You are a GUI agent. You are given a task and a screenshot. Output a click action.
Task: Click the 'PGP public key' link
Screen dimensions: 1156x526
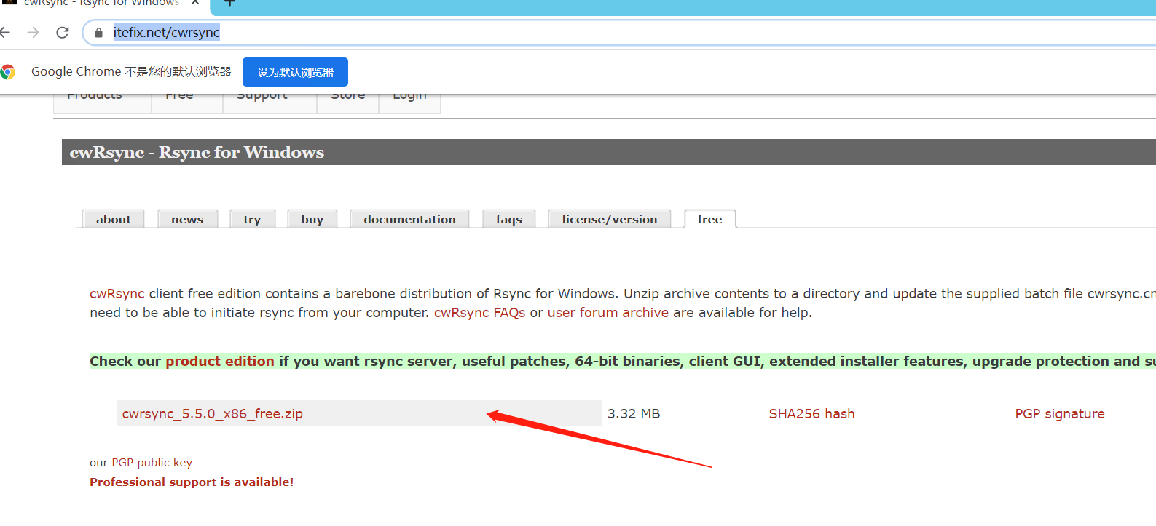pos(152,463)
